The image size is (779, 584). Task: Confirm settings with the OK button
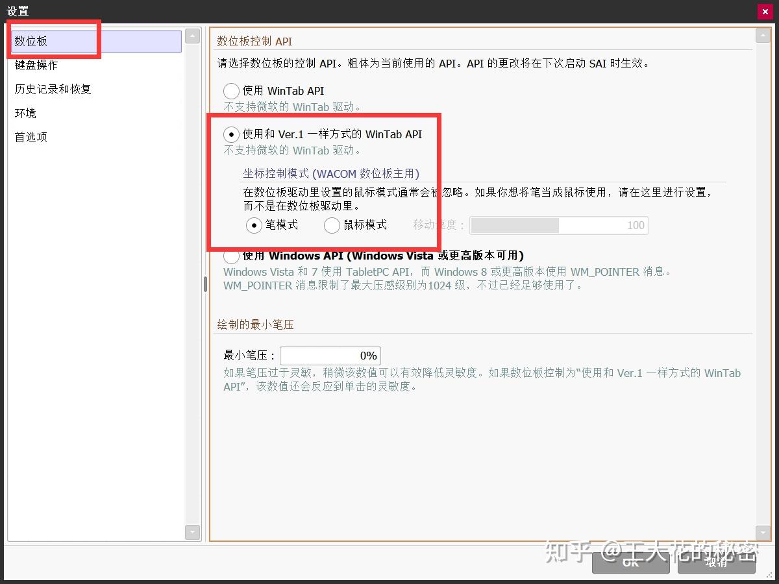(x=630, y=563)
